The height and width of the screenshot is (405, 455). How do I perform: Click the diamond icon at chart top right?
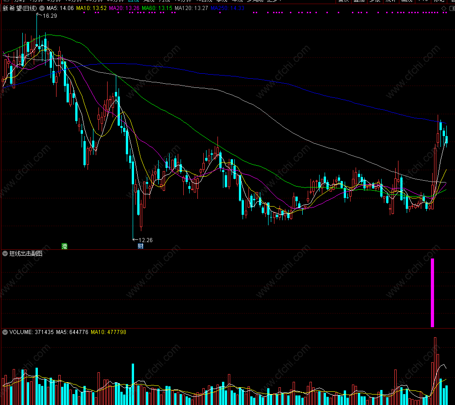[x=444, y=8]
